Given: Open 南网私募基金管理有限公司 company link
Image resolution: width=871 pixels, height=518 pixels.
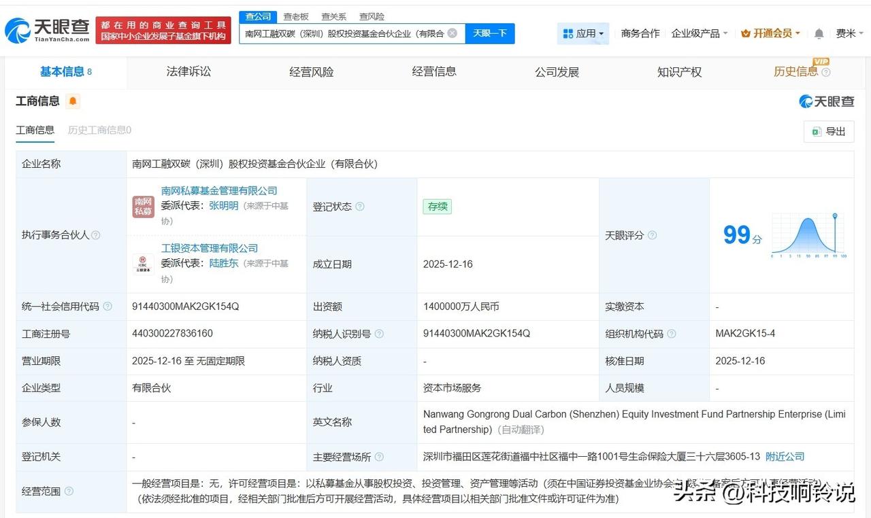Looking at the screenshot, I should point(219,191).
